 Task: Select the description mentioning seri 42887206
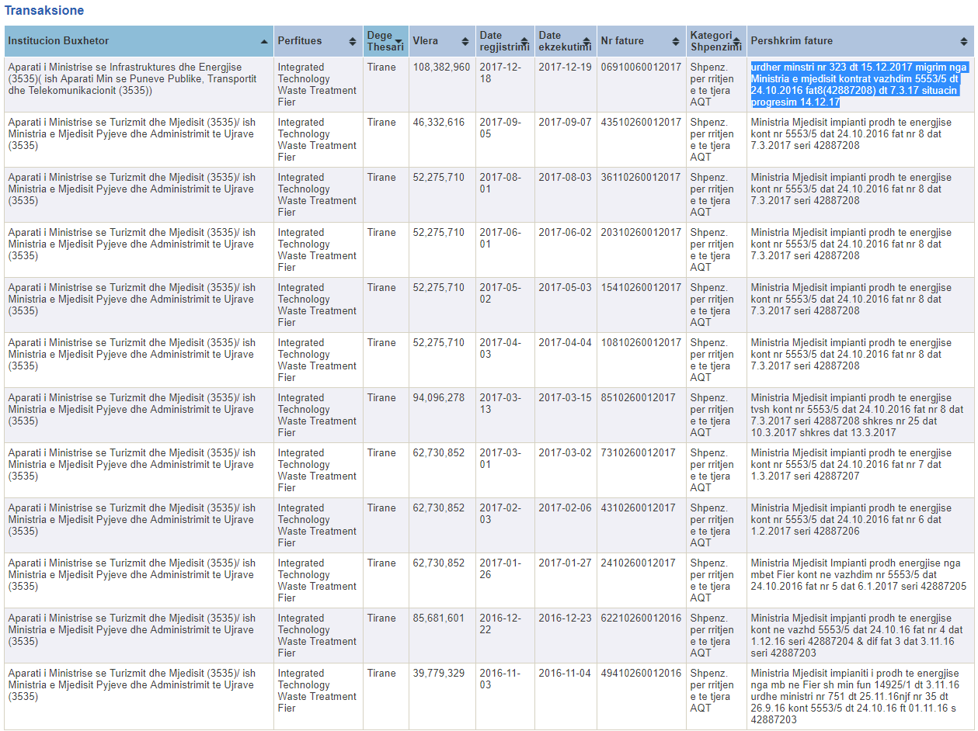tap(850, 520)
